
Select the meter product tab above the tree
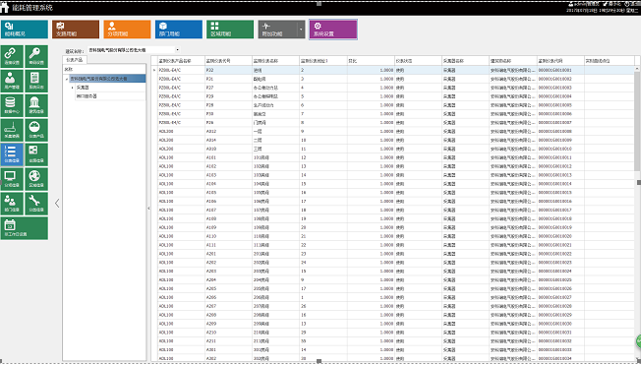(75, 60)
